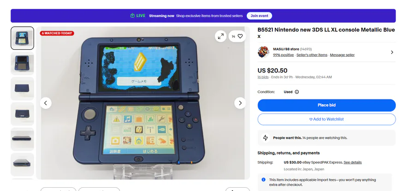
Task: Select the second thumbnail of open console
Action: [22, 63]
